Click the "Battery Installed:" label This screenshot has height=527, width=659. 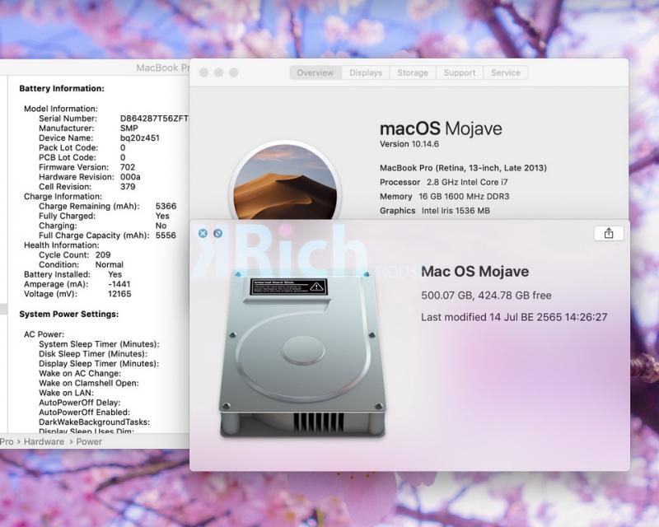[x=57, y=274]
